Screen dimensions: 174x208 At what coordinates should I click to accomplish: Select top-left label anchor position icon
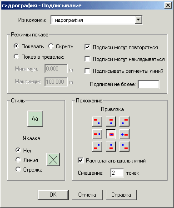pos(97,121)
